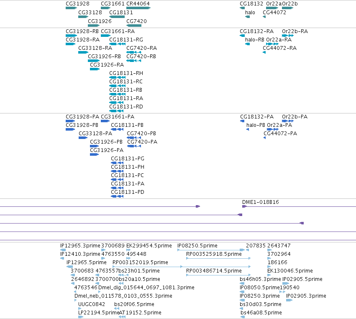Select the CG7420 gene label in top track
This screenshot has width=356, height=319.
[x=136, y=21]
